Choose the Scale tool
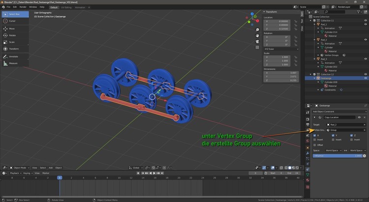The height and width of the screenshot is (202, 369). [12, 42]
